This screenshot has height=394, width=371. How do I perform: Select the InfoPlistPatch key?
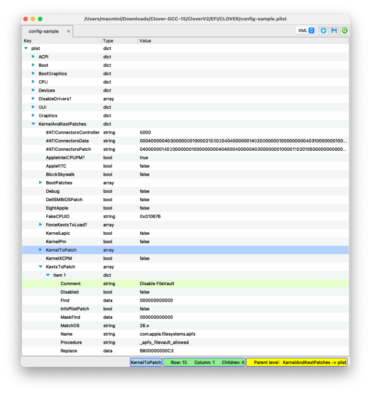click(75, 309)
